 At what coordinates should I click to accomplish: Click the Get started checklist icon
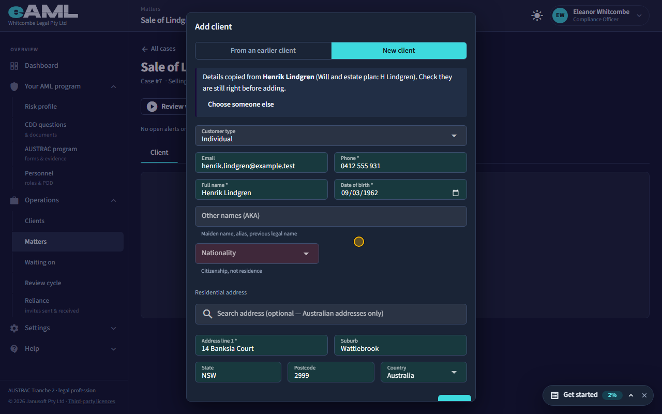(x=554, y=395)
